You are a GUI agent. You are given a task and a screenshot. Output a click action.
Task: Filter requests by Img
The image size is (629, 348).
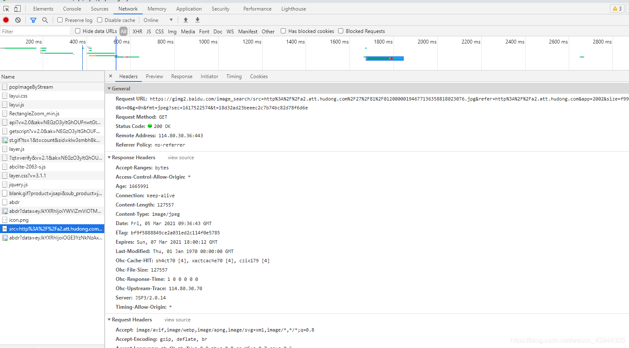tap(172, 31)
